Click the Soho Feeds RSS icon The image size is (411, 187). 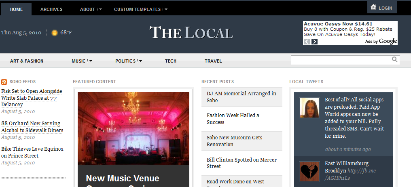4,82
